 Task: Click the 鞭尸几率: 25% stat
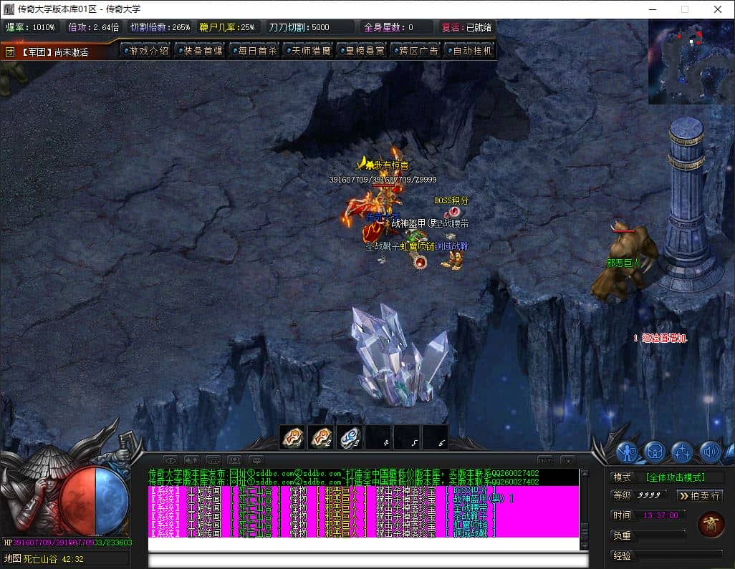pos(227,27)
